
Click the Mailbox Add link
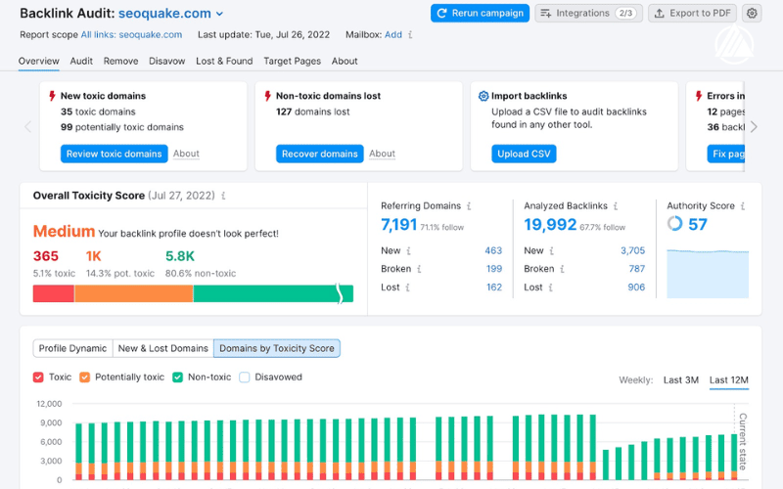(393, 35)
